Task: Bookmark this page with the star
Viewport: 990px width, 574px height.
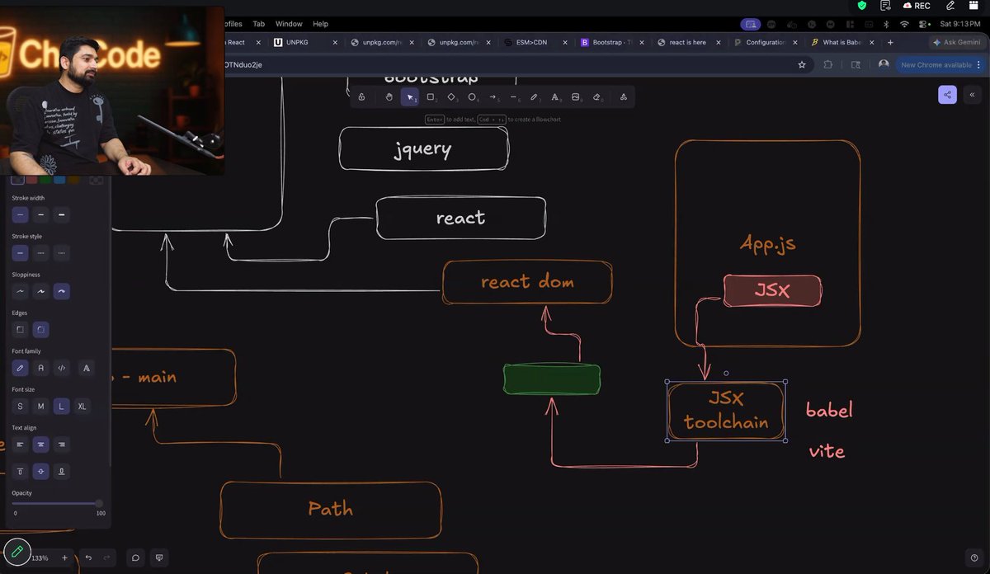Action: [x=802, y=64]
